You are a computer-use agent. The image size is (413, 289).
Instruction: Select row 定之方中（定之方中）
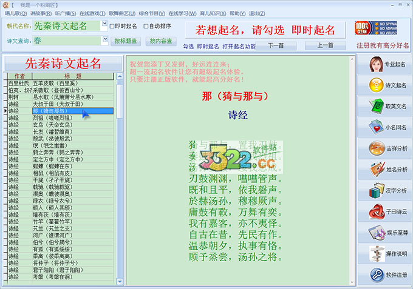73,159
